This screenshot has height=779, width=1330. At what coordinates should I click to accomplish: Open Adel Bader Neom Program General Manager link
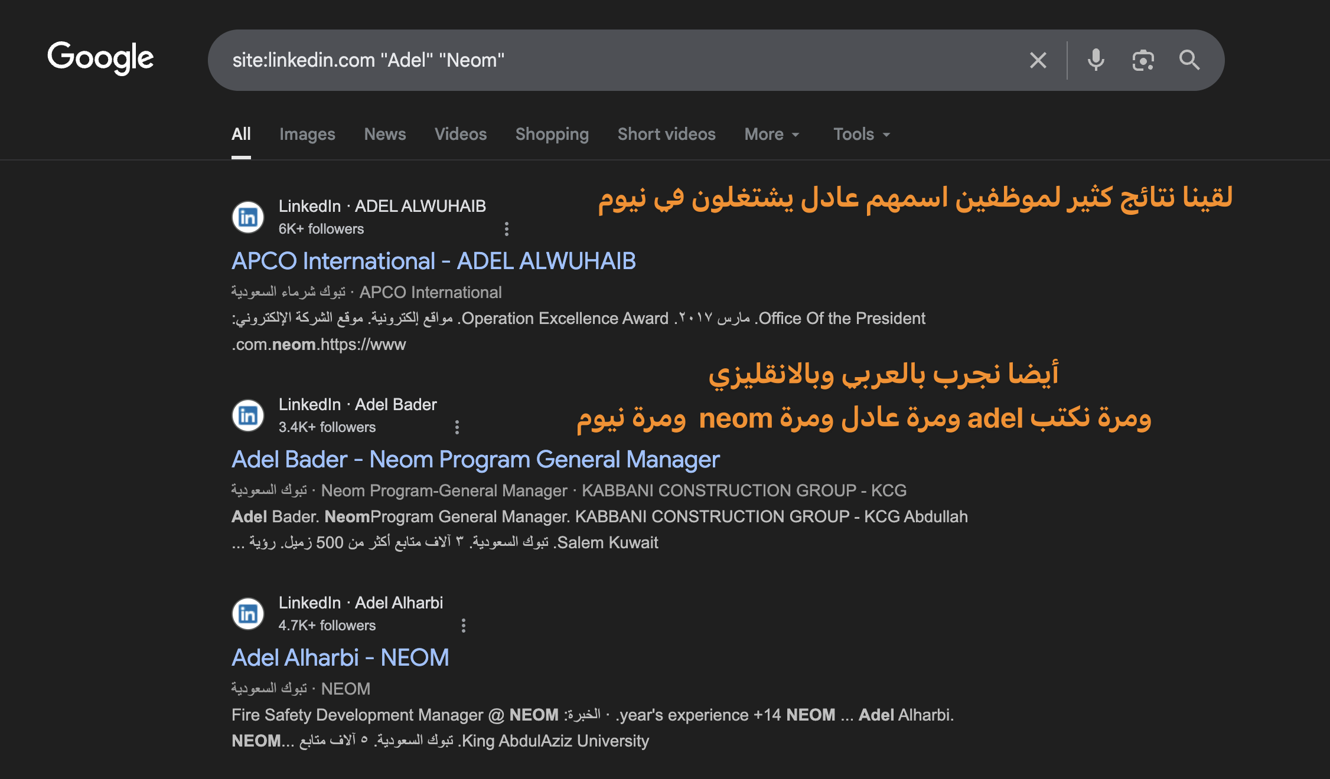475,459
